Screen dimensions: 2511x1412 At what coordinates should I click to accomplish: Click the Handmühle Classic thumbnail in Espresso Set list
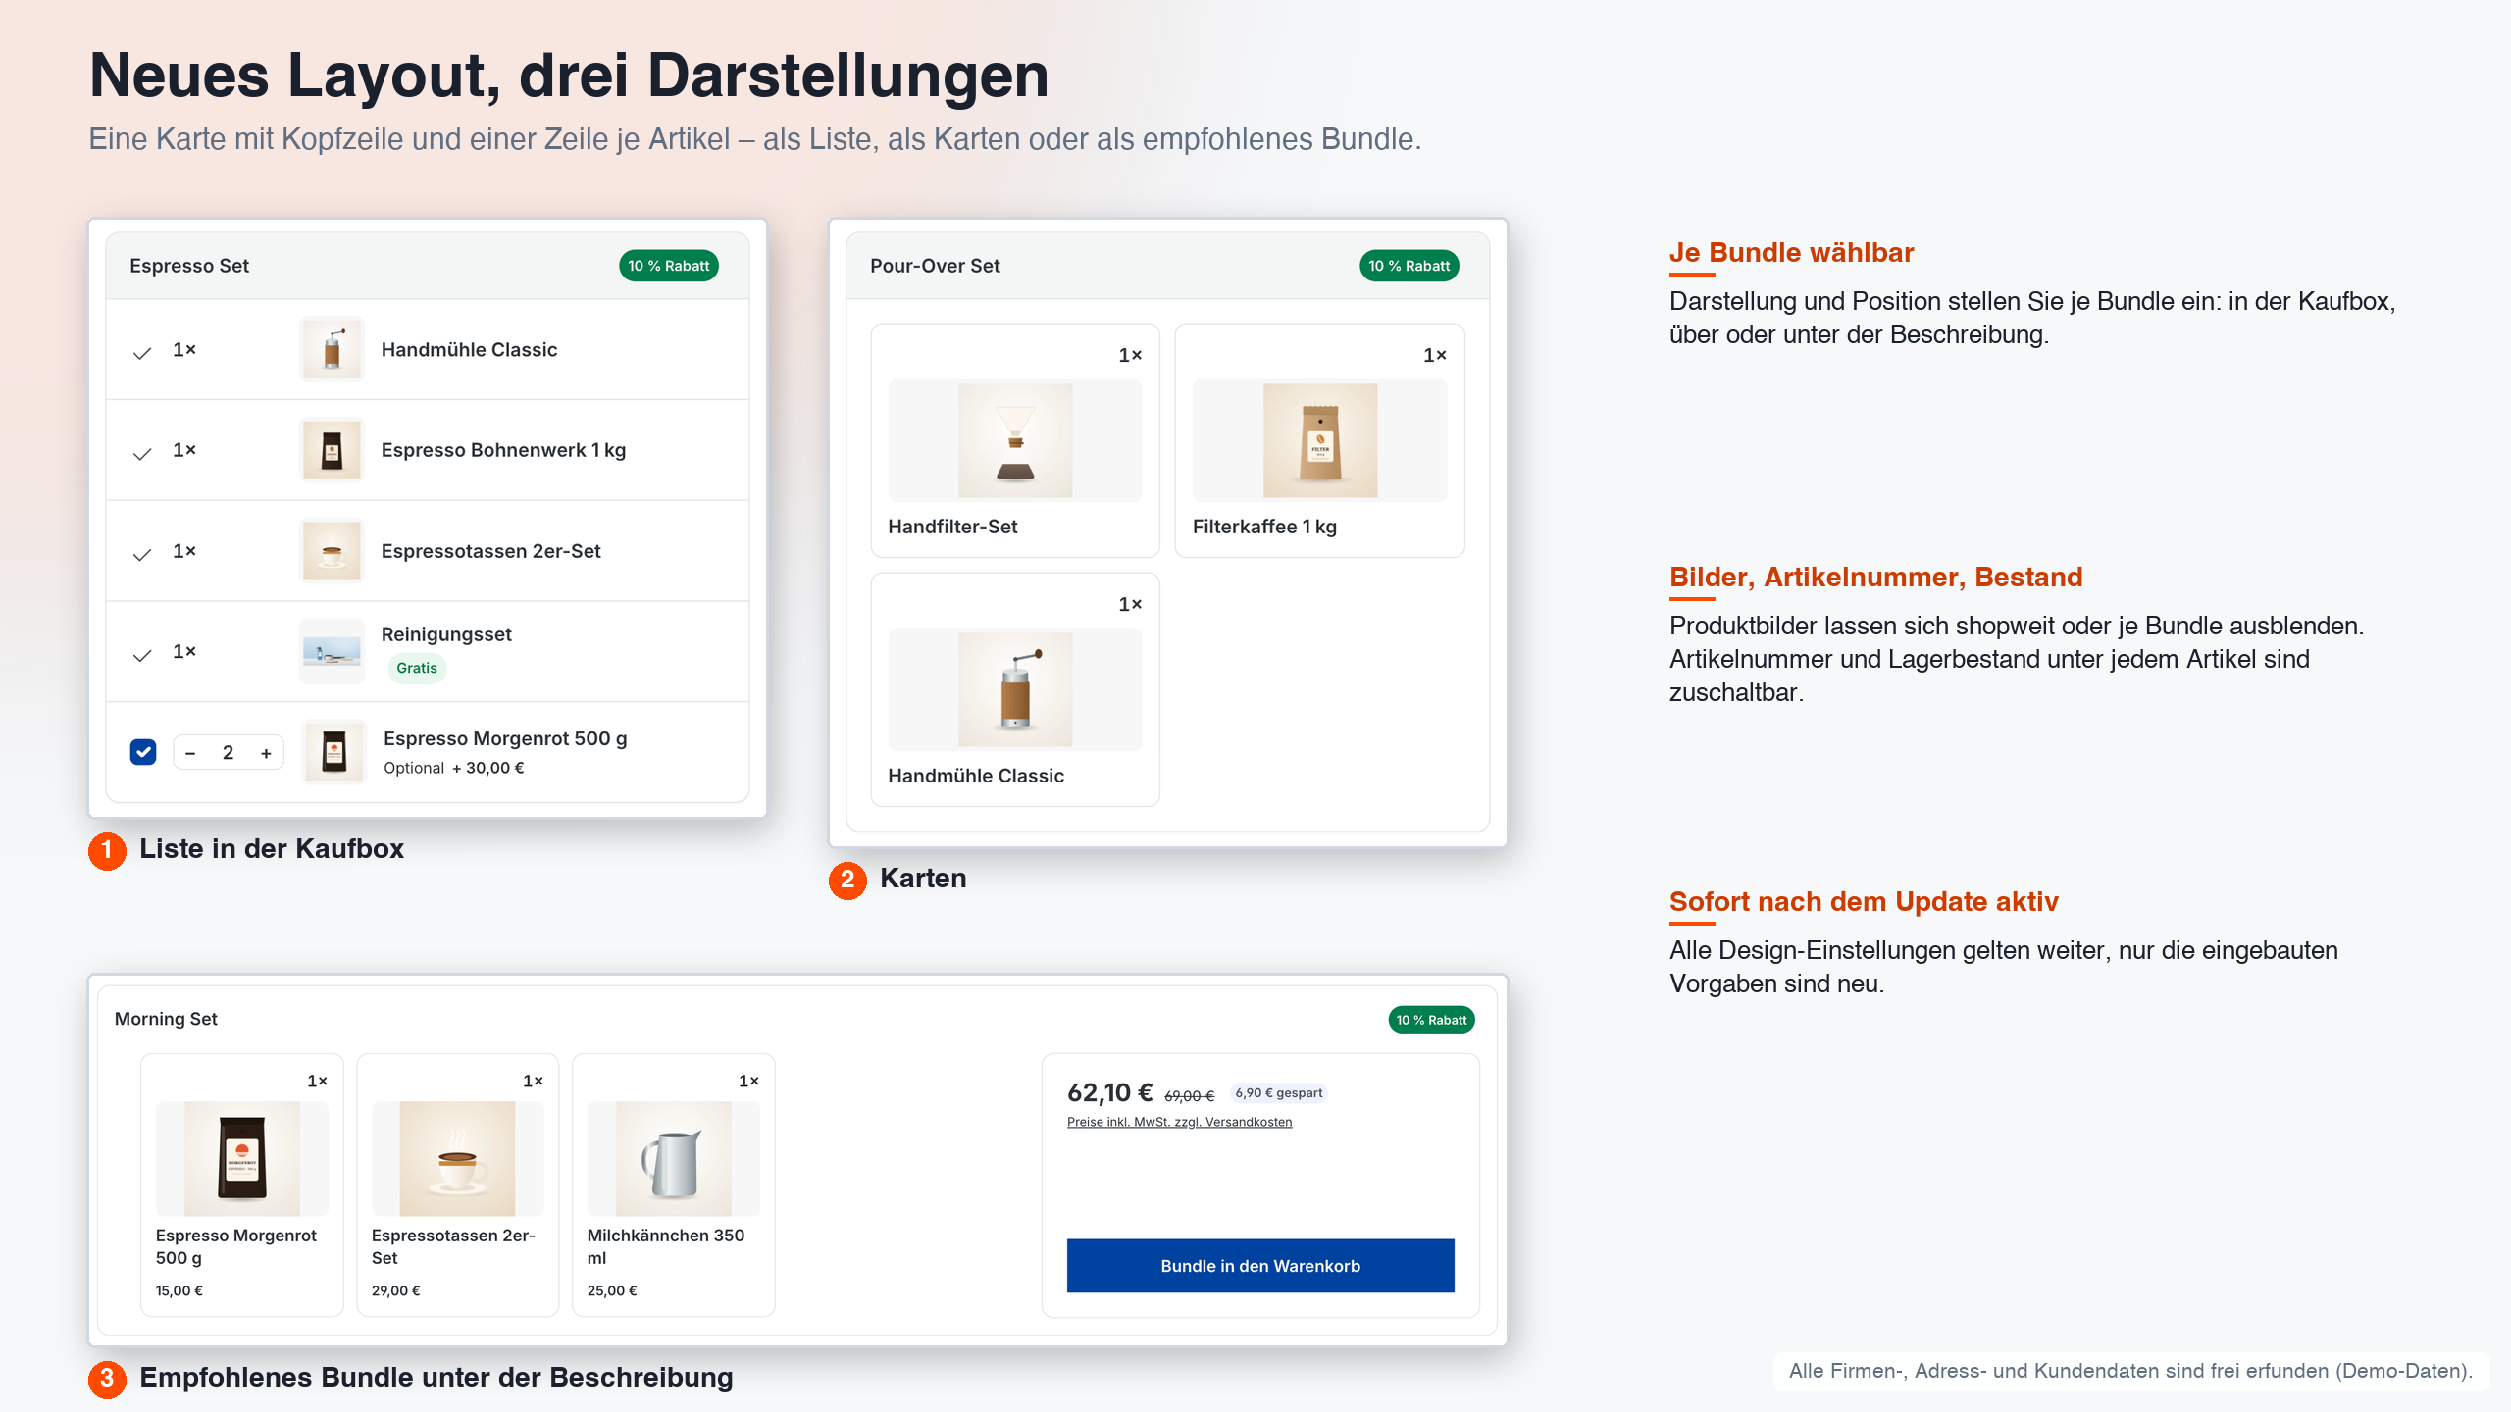click(332, 349)
